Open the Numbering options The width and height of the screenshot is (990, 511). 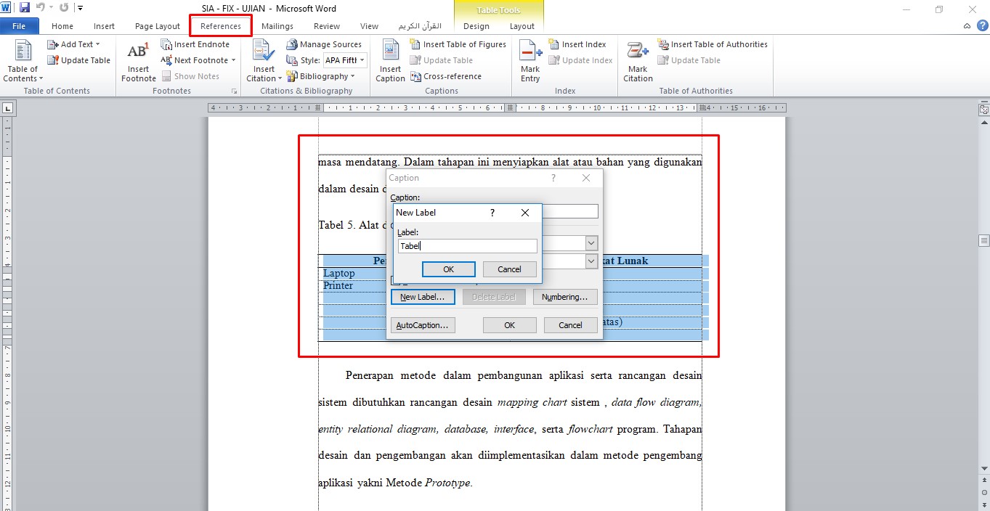click(x=564, y=296)
